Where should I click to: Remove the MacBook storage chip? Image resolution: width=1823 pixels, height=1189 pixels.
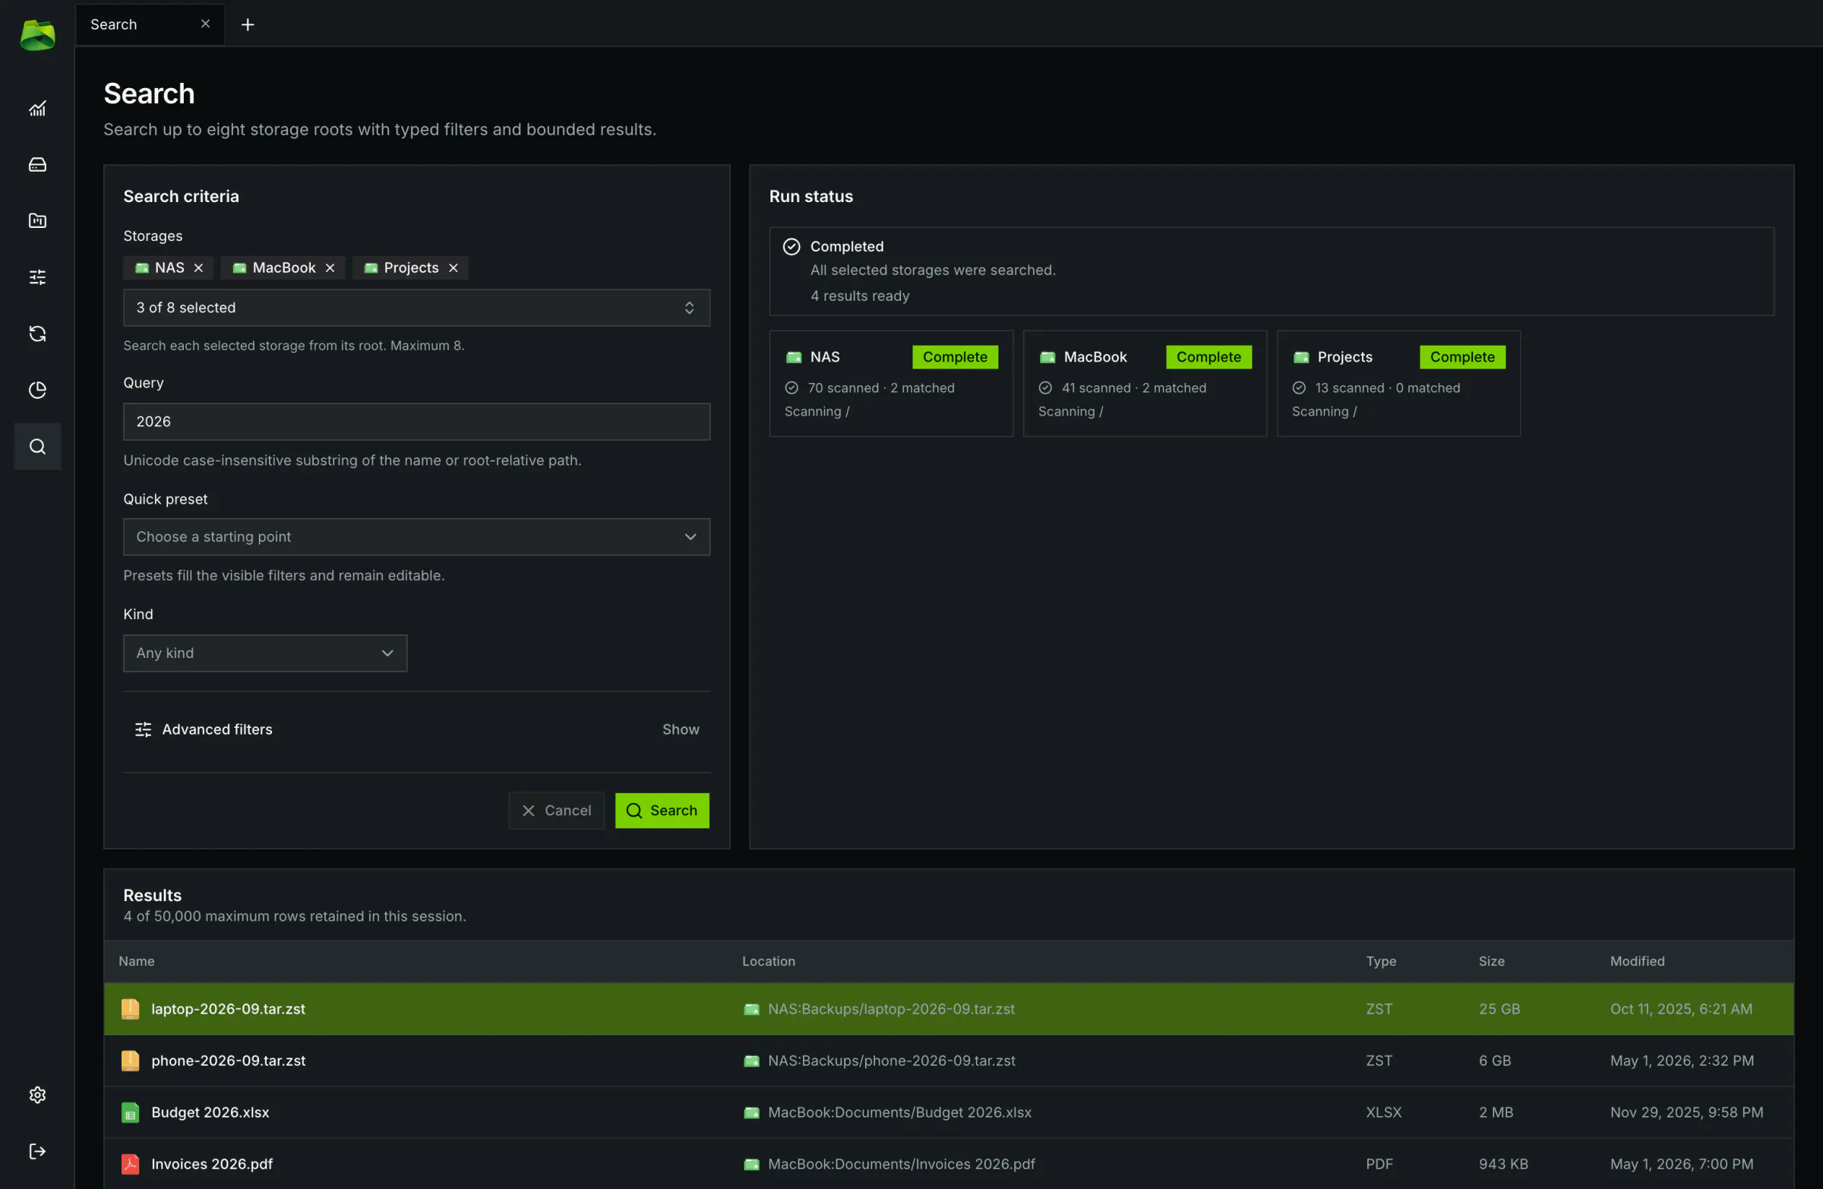tap(330, 267)
